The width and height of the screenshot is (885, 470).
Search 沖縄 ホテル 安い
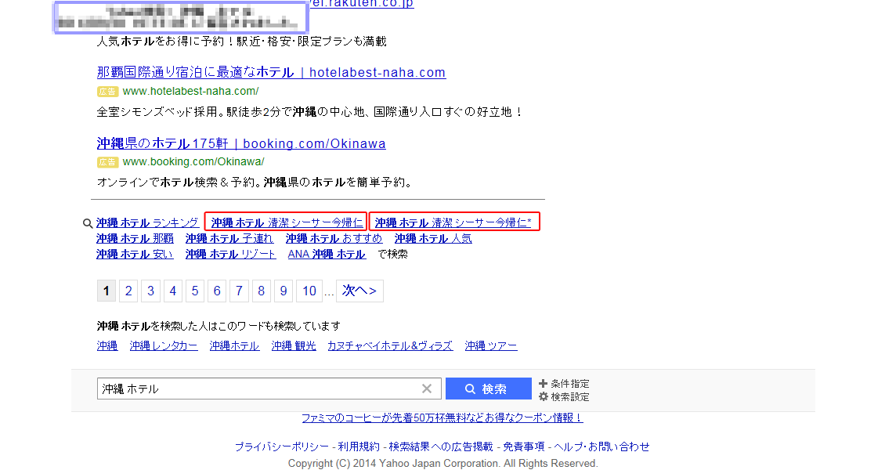(135, 255)
